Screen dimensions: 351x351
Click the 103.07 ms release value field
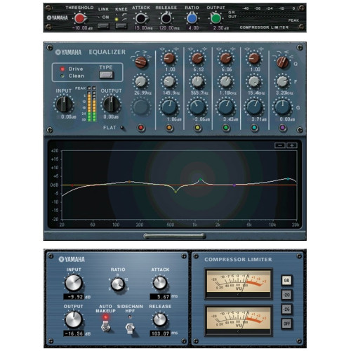click(x=160, y=333)
